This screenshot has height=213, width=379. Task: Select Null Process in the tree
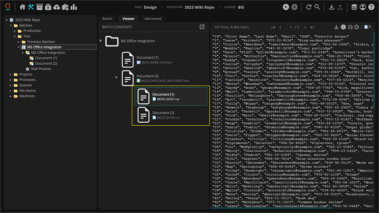[41, 69]
